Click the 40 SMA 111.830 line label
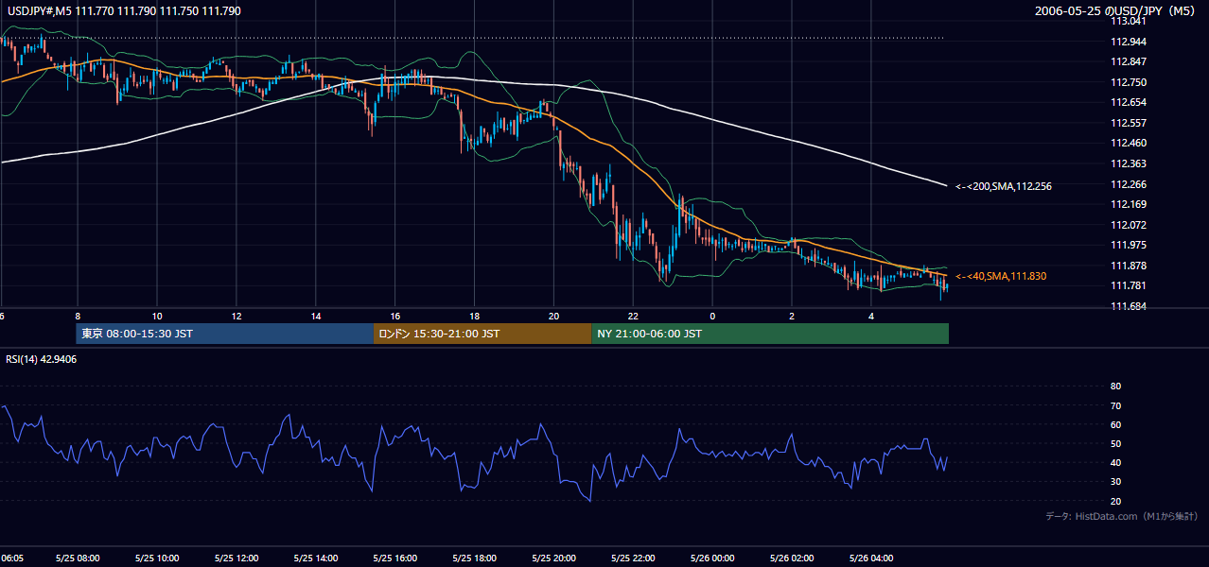This screenshot has height=567, width=1209. tap(1001, 276)
